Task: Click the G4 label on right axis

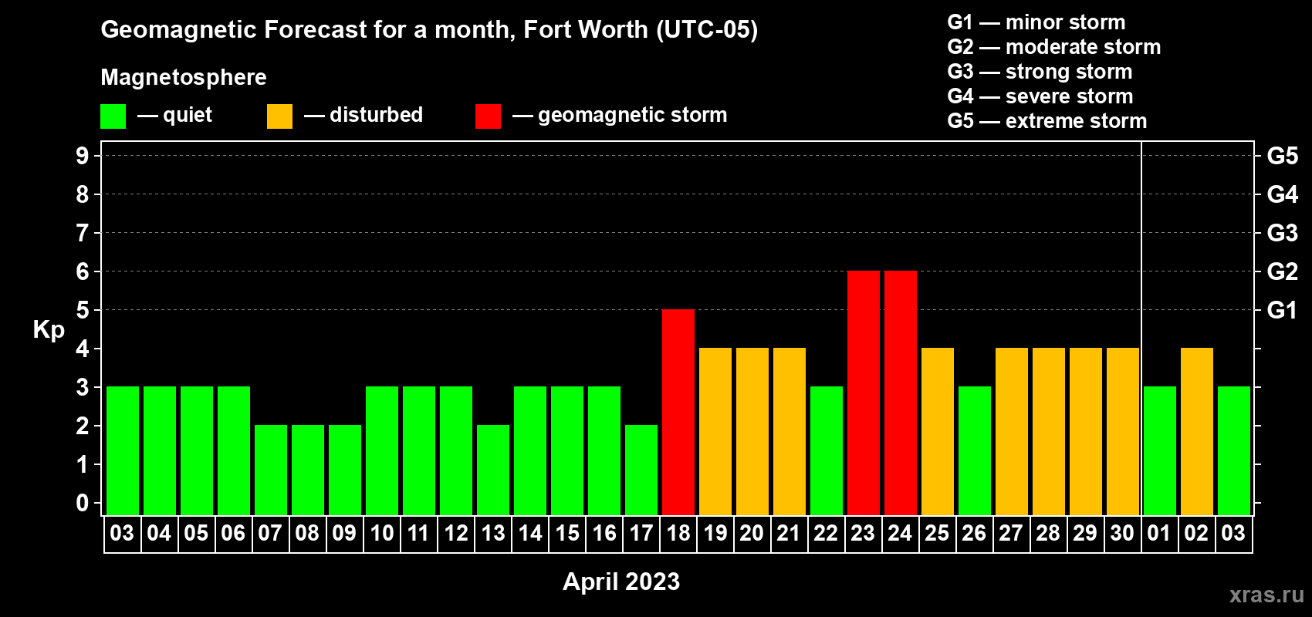Action: click(1283, 194)
